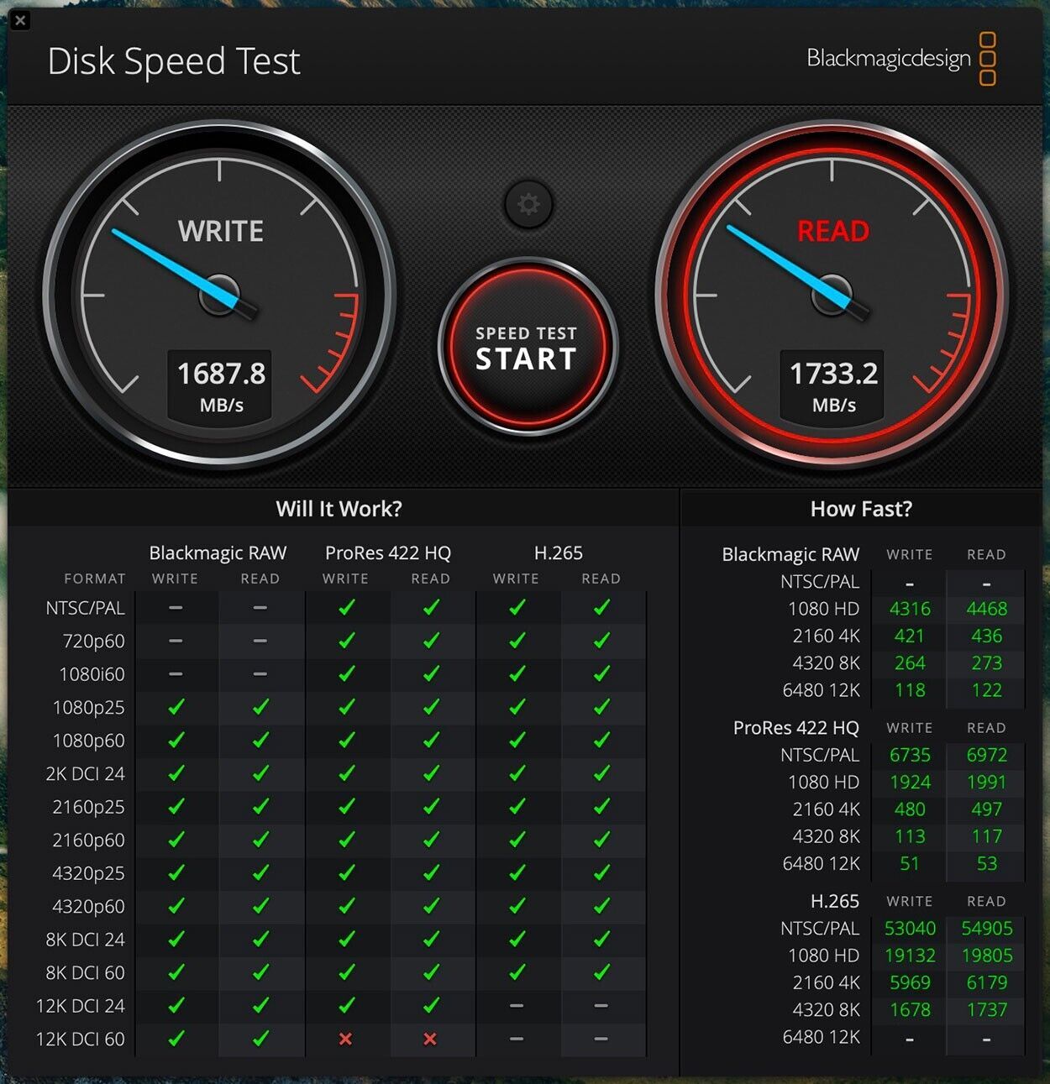Click the 12K DCI 60 format label
The height and width of the screenshot is (1084, 1050).
click(80, 1039)
